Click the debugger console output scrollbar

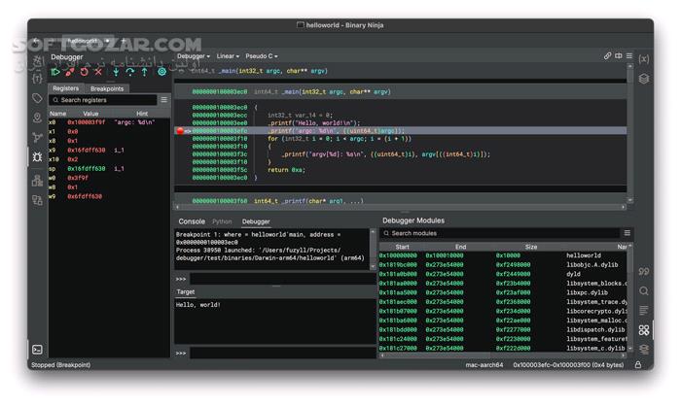coord(373,250)
